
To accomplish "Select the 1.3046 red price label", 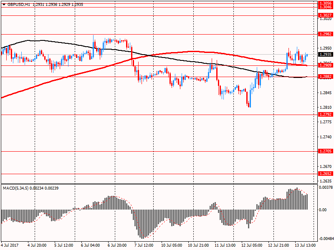I will [326, 7].
